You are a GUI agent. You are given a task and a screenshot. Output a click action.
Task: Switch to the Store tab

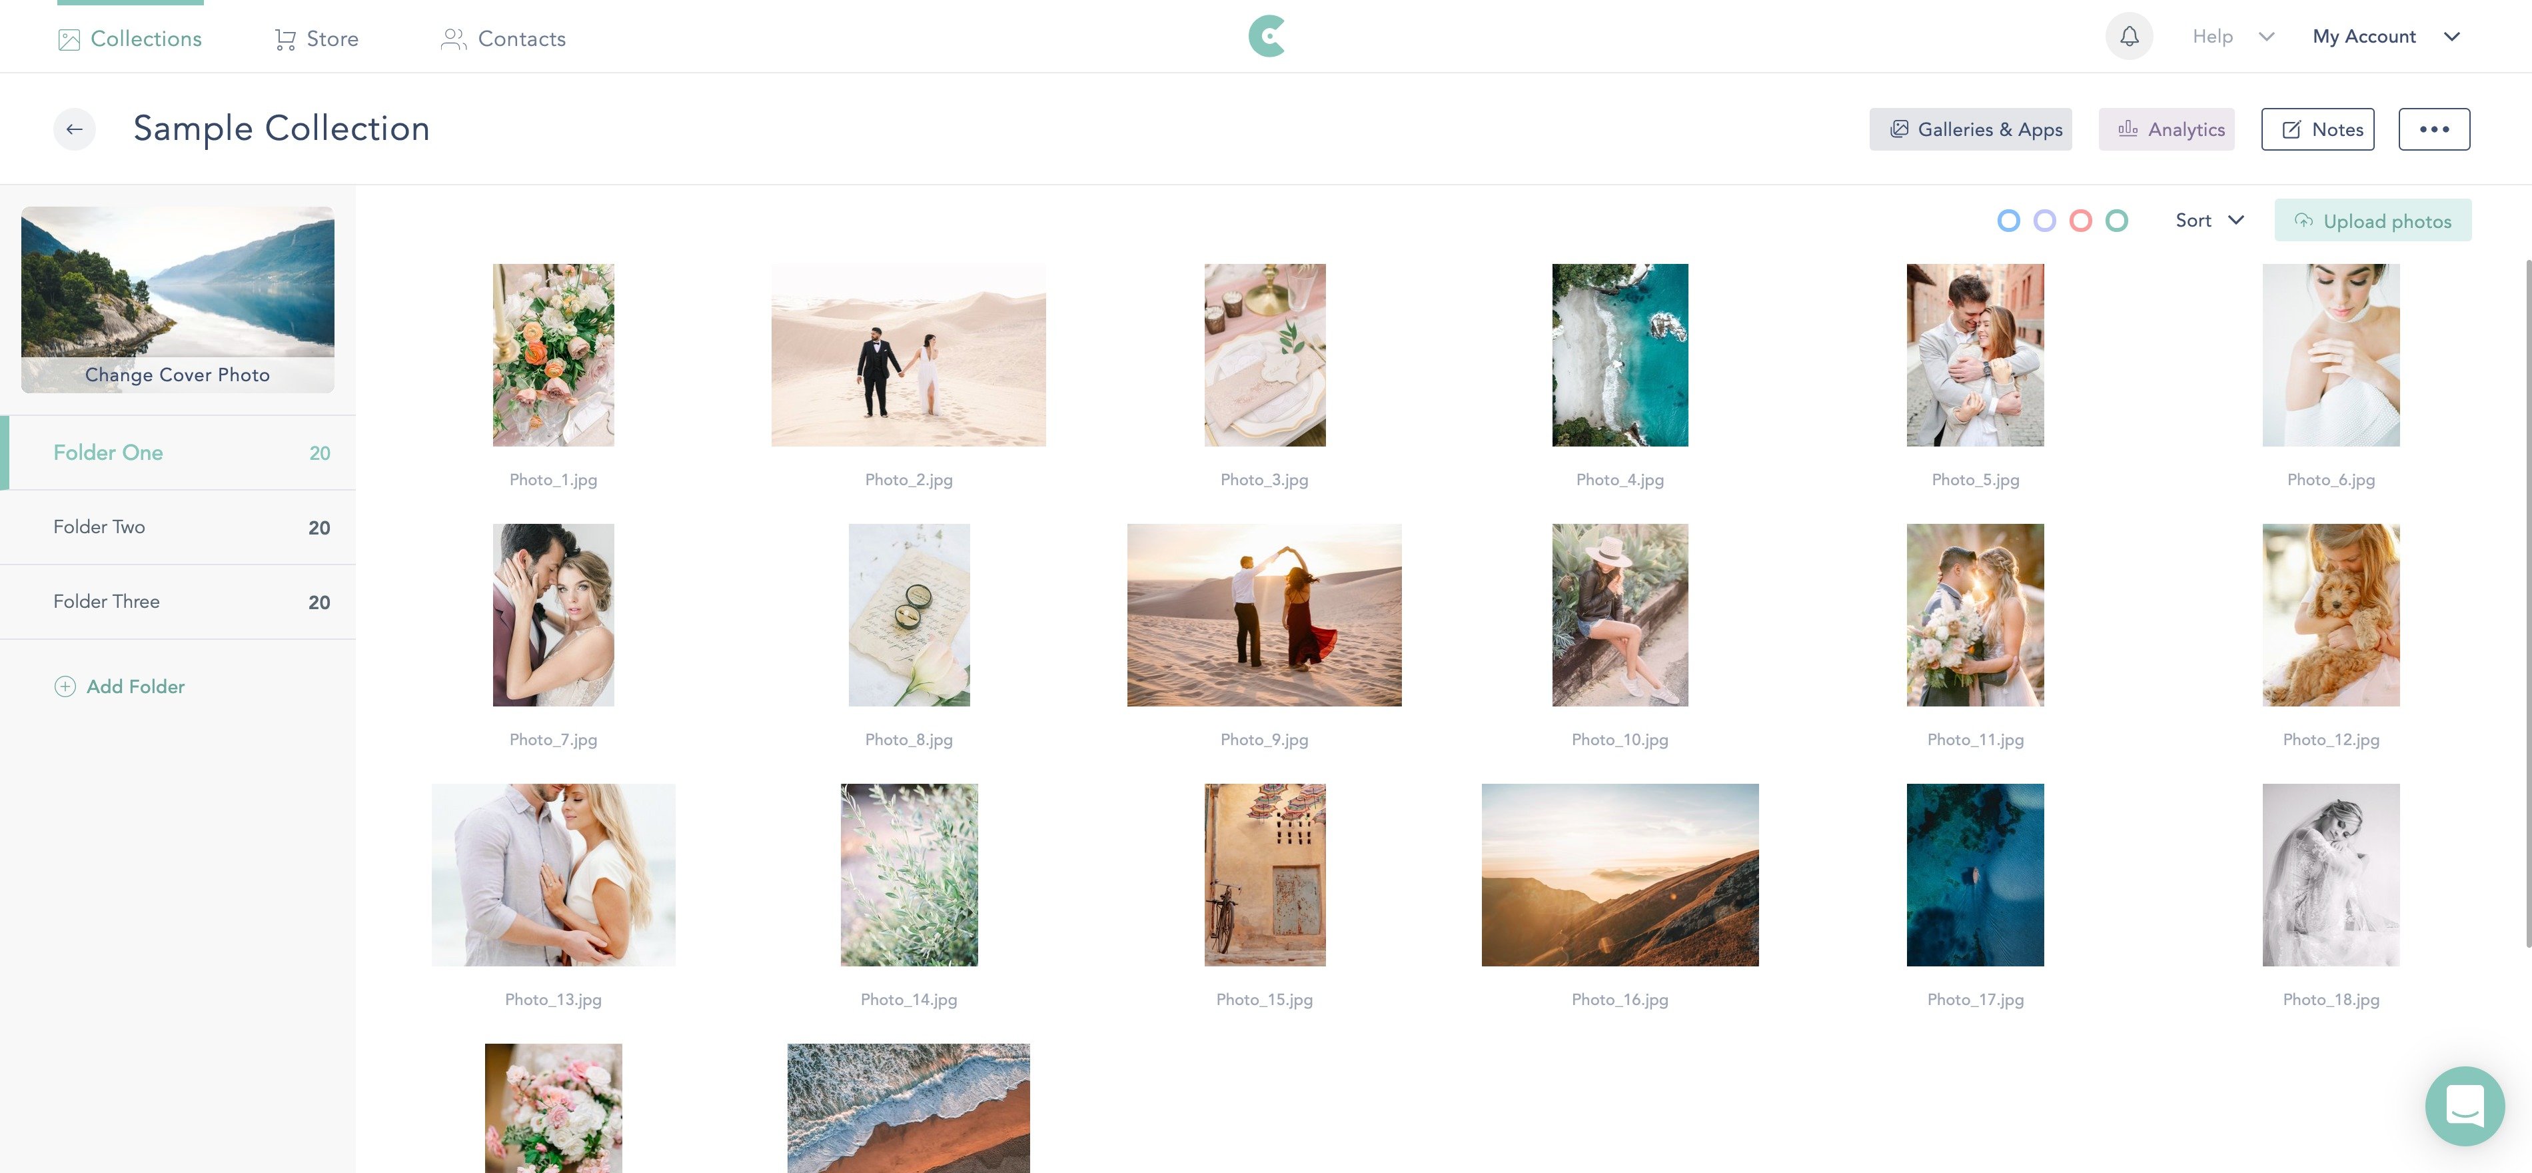coord(316,39)
